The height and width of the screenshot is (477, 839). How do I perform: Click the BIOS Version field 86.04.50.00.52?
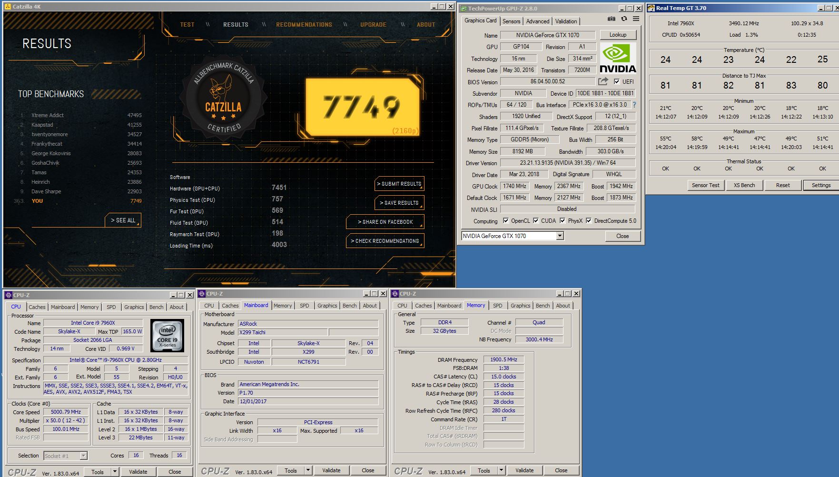(x=548, y=81)
